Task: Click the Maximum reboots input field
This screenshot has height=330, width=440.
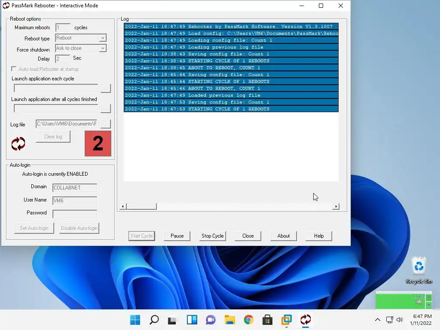Action: pos(63,27)
